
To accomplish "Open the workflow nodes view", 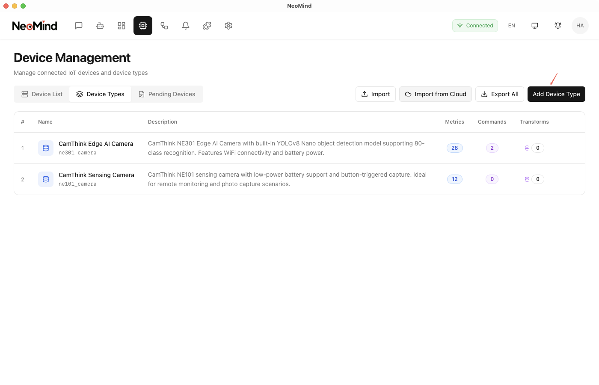I will (164, 26).
